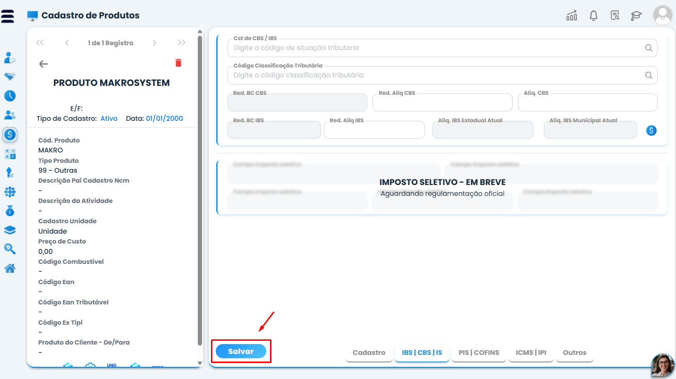
Task: Click the Alíq. IBS Estadual Atual field
Action: 483,130
